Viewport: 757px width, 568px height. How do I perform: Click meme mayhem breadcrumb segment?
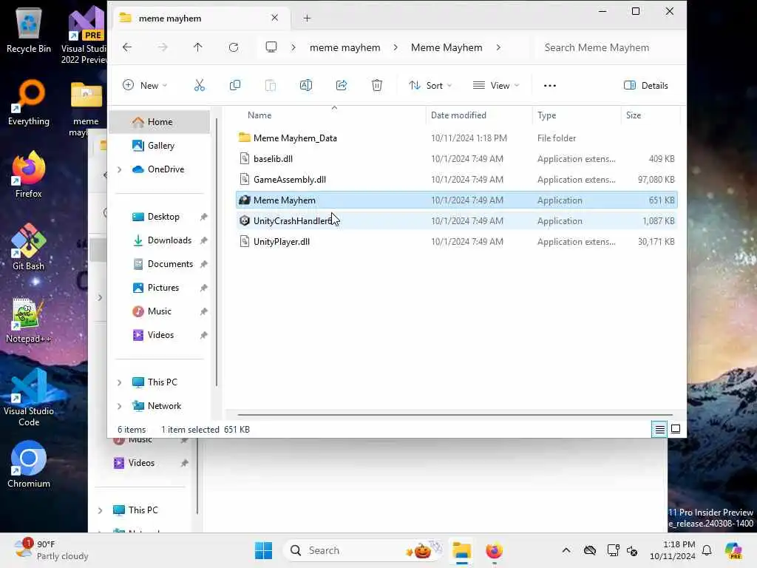point(344,47)
